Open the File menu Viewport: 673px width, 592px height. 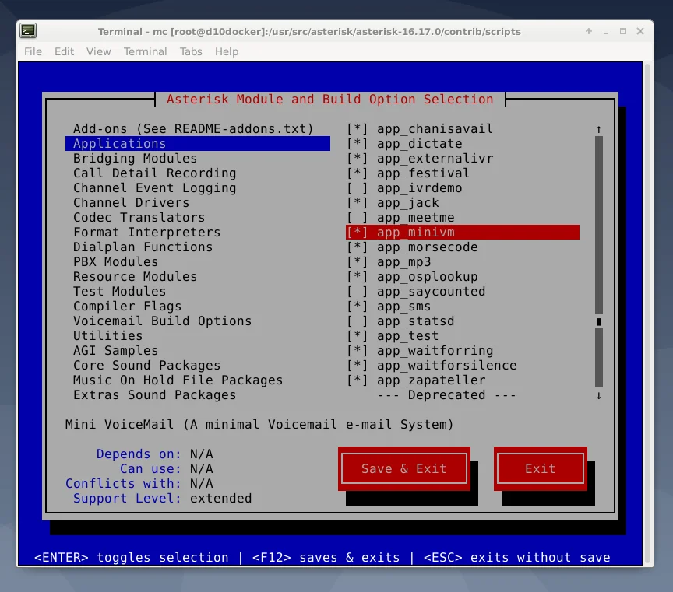pos(33,51)
